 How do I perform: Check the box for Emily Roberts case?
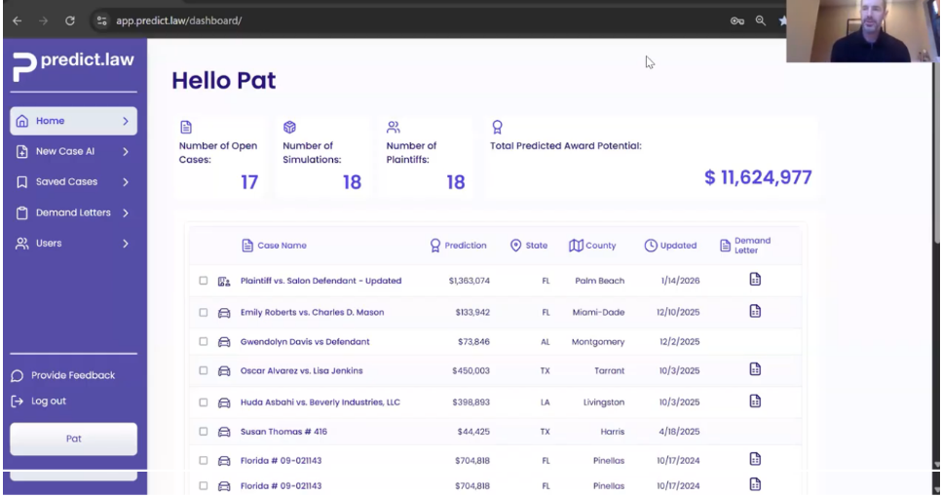click(x=204, y=313)
